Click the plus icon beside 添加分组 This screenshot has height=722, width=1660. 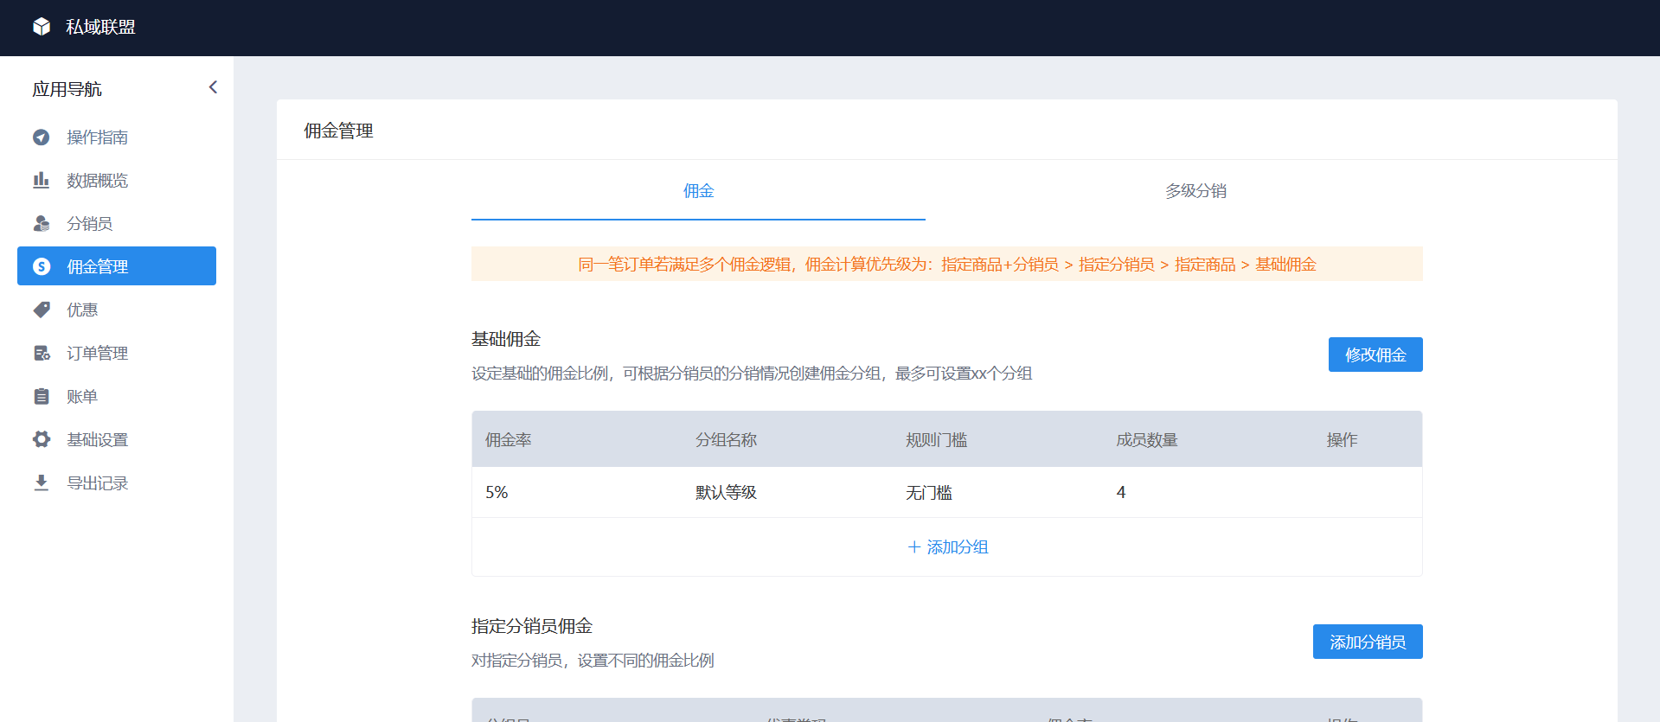pos(913,547)
